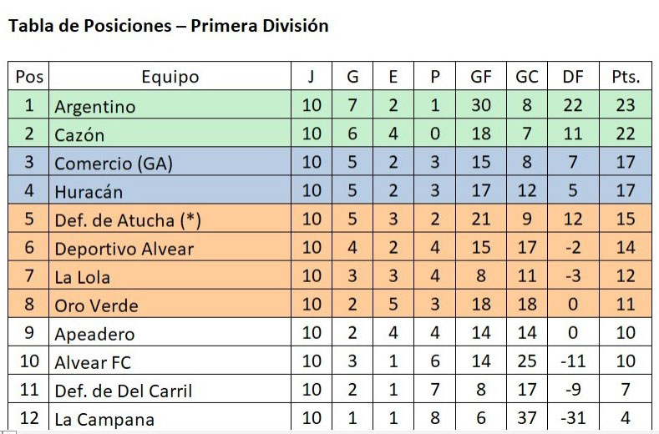
Task: Select the 'Cazón' team name cell
Action: click(170, 134)
